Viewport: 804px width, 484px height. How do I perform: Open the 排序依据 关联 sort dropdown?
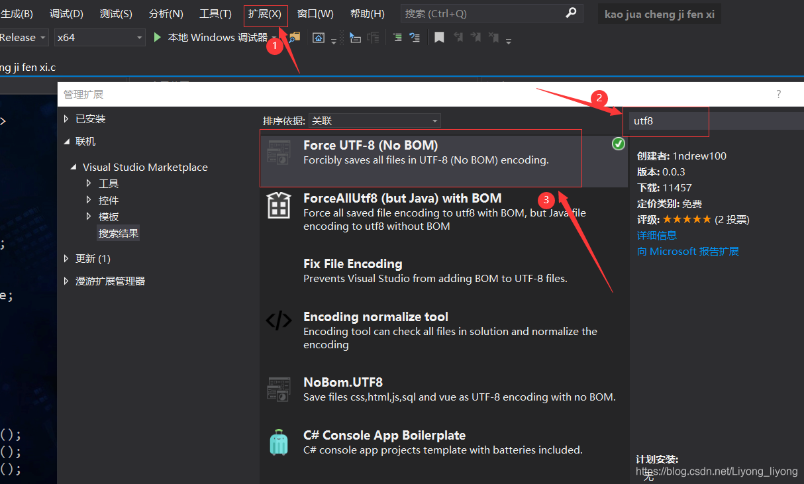coord(376,121)
